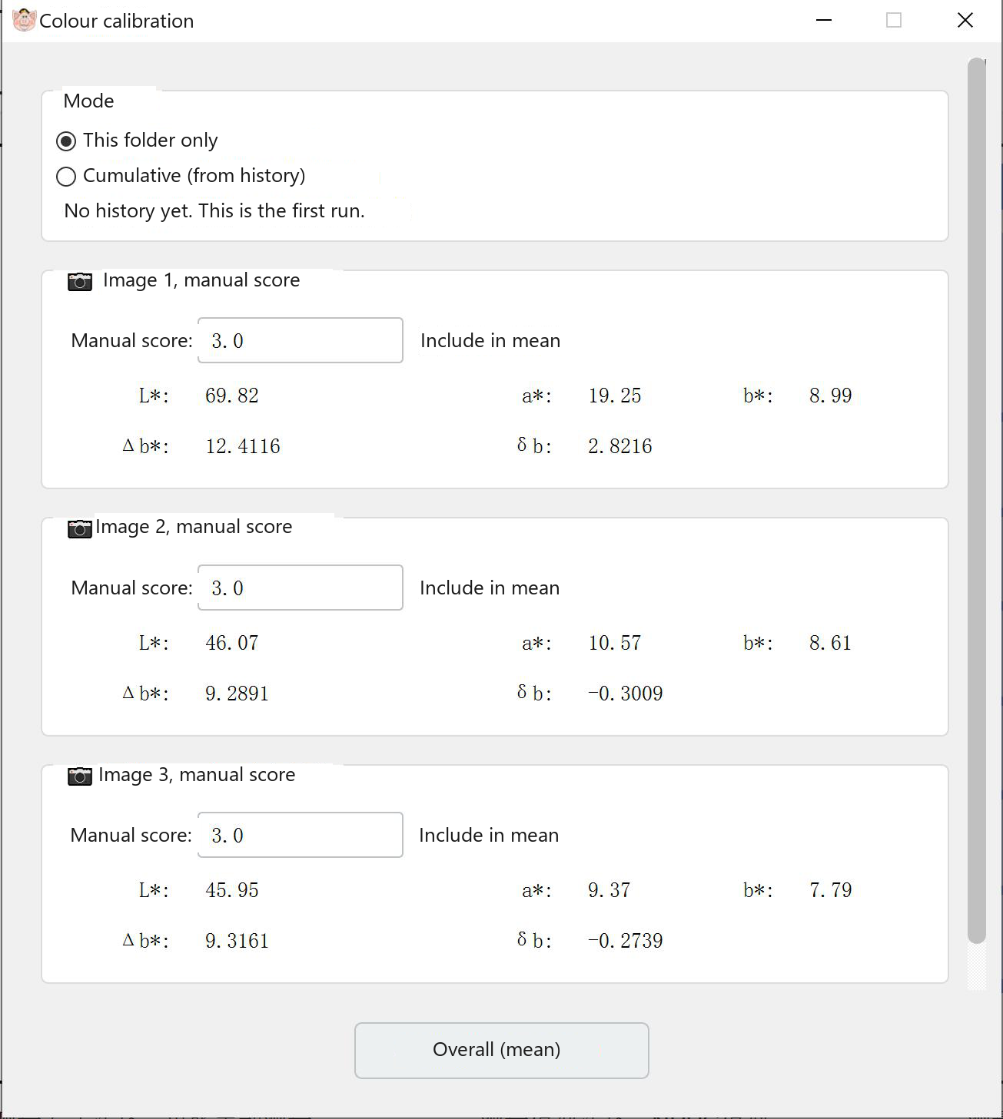This screenshot has width=1003, height=1119.
Task: Click the camera icon beside Image 3
Action: pyautogui.click(x=80, y=776)
